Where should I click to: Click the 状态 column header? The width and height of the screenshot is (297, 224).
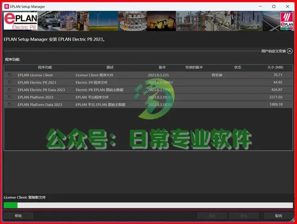click(238, 67)
